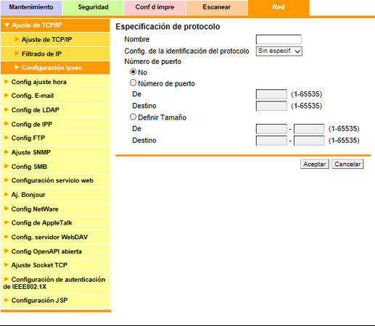Viewport: 375px width, 326px height.
Task: Open Configuración JSP menu item
Action: [x=55, y=301]
